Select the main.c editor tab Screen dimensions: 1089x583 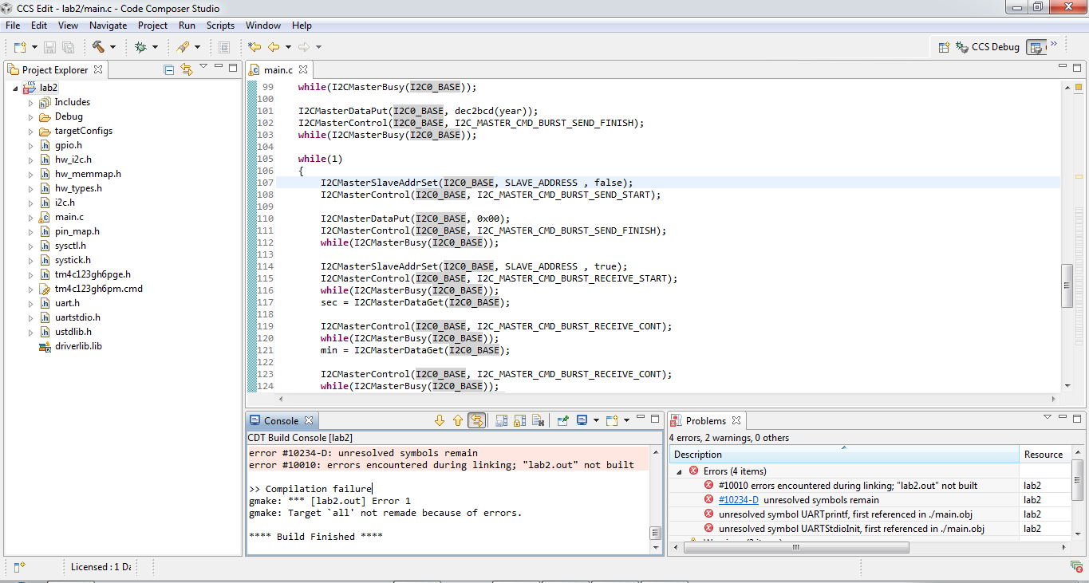click(x=278, y=70)
